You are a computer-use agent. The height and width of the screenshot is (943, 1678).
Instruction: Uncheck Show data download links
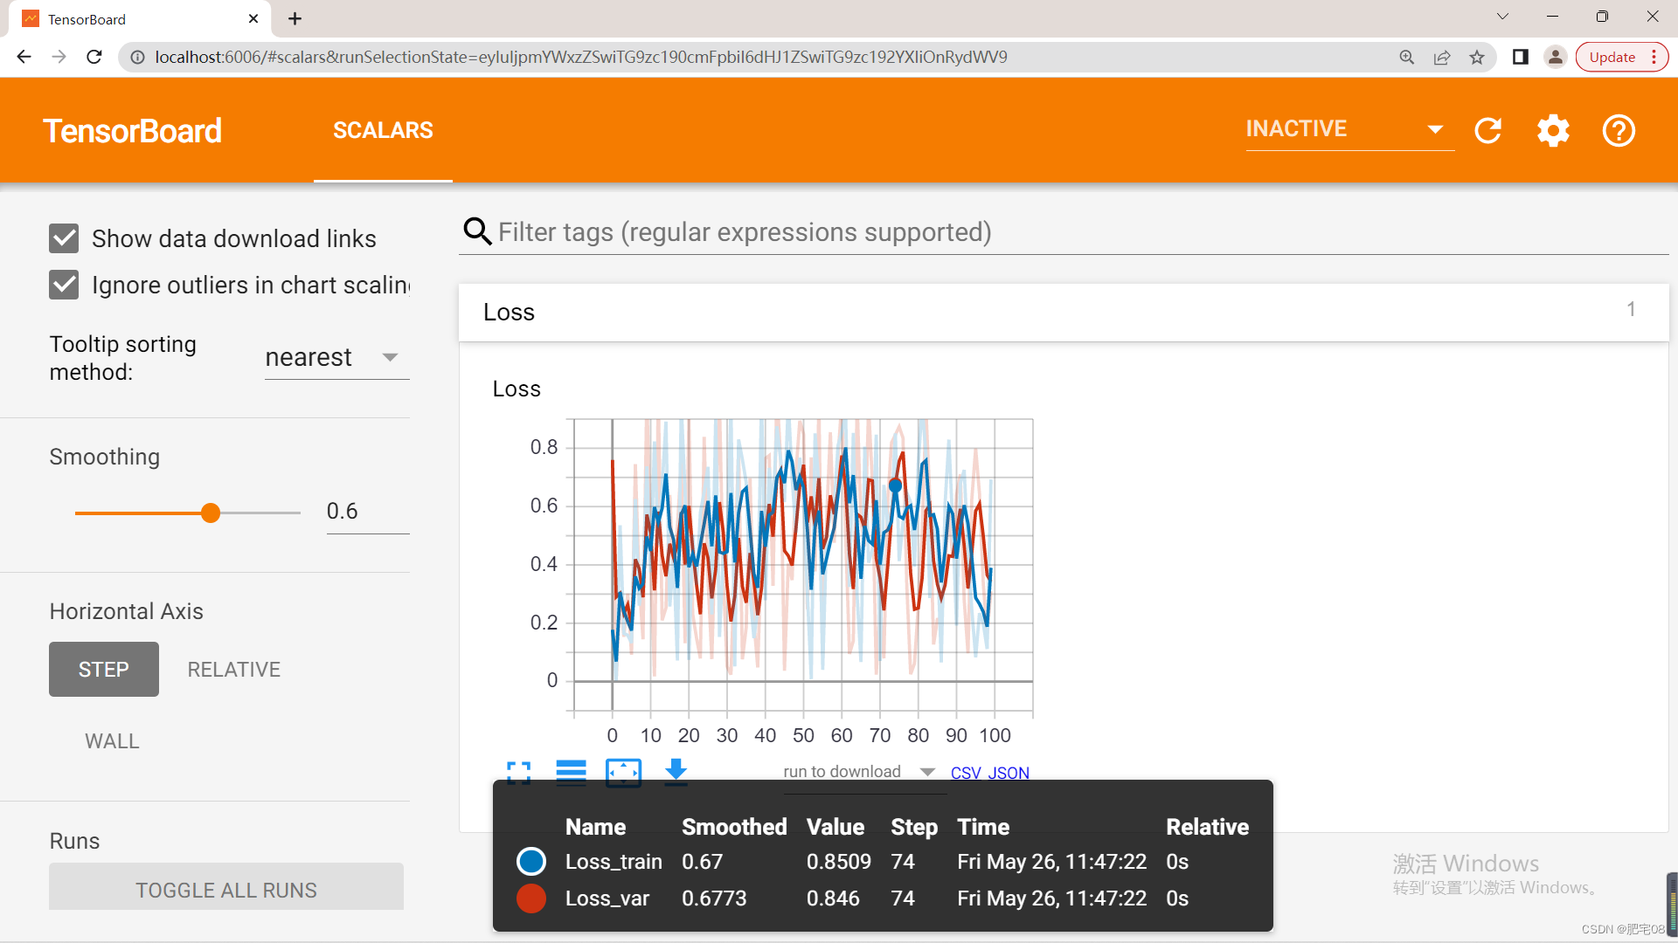click(x=64, y=238)
